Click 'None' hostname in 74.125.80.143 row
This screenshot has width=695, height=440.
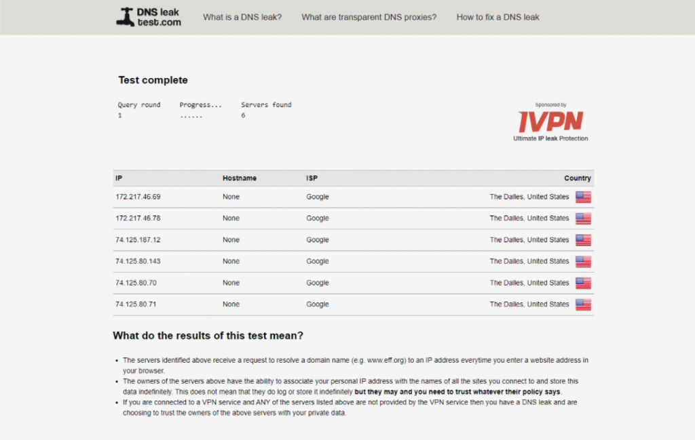(x=231, y=261)
